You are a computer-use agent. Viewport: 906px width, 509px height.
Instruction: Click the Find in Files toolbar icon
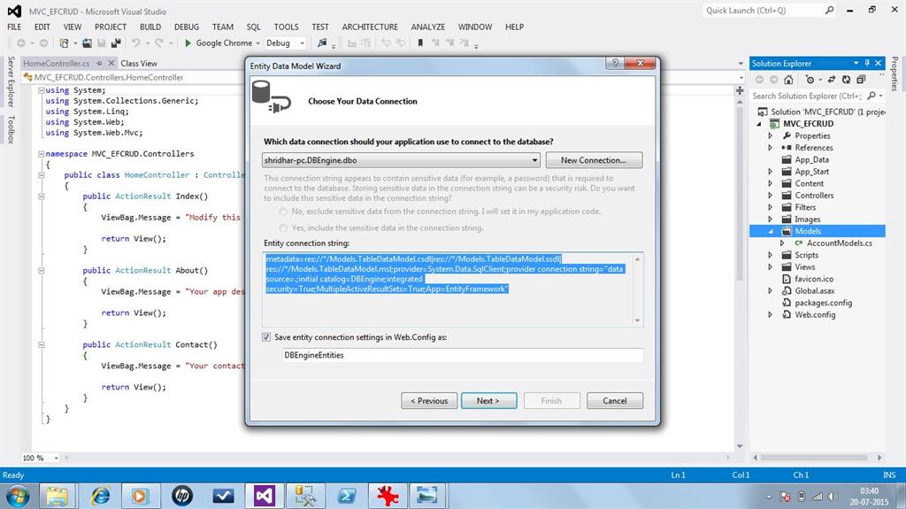(322, 42)
